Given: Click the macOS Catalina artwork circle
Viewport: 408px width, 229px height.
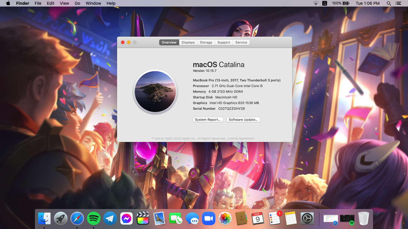Looking at the screenshot, I should (x=155, y=92).
